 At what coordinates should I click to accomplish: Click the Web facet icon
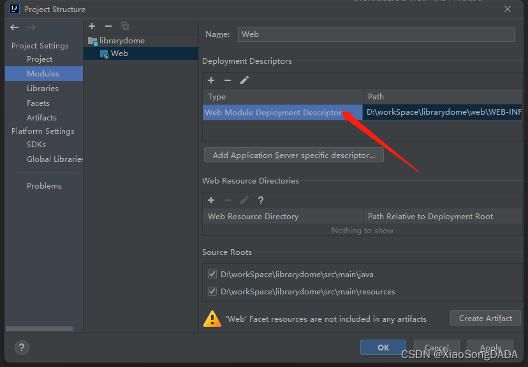pyautogui.click(x=105, y=54)
